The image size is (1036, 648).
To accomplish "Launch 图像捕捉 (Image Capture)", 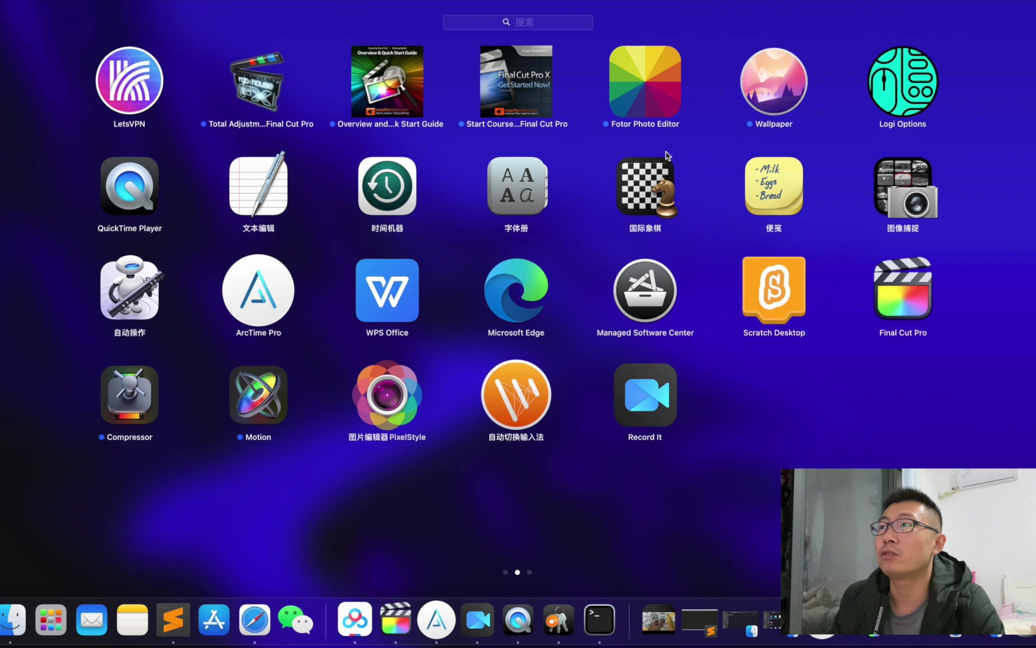I will (905, 188).
